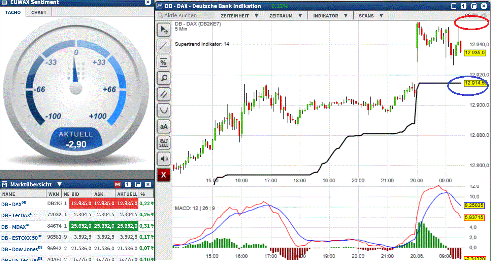Select the TACHO tab
The image size is (491, 261).
click(13, 12)
